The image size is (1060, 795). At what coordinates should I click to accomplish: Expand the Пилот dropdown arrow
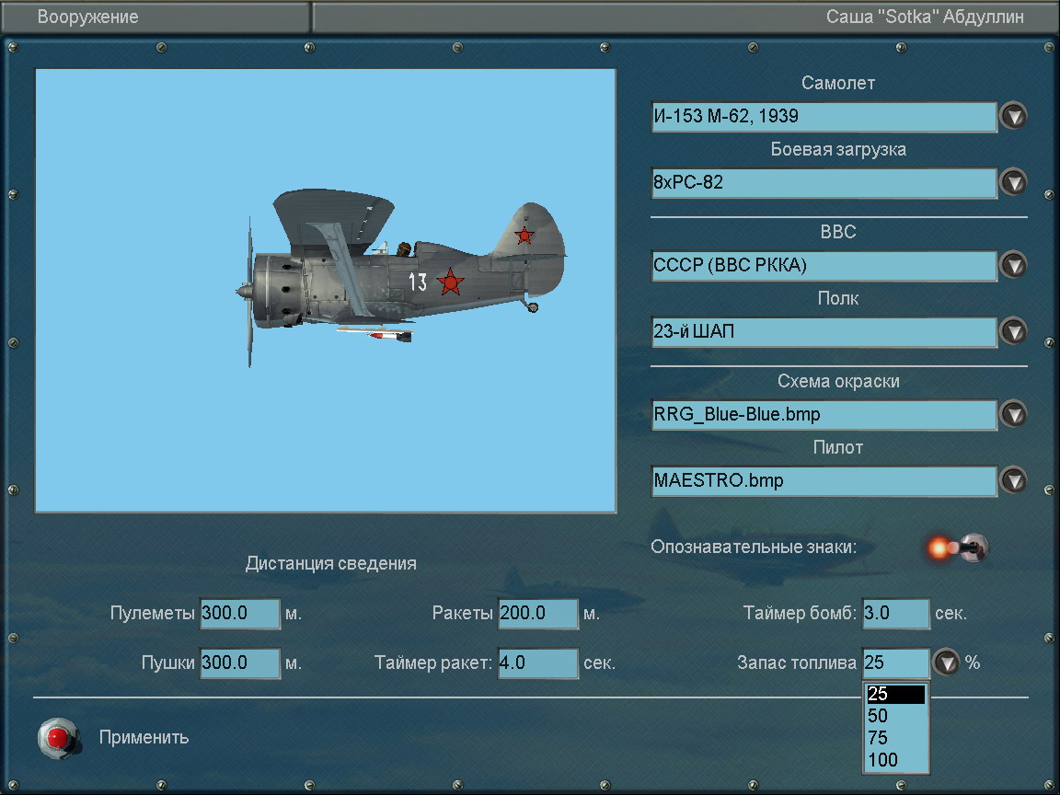point(1012,481)
